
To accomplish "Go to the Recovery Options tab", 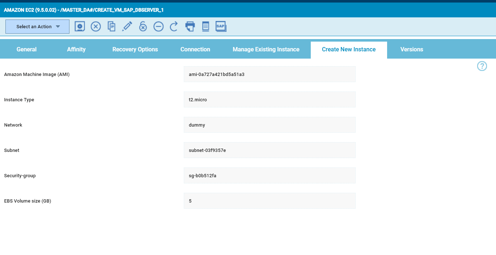I will click(x=135, y=50).
